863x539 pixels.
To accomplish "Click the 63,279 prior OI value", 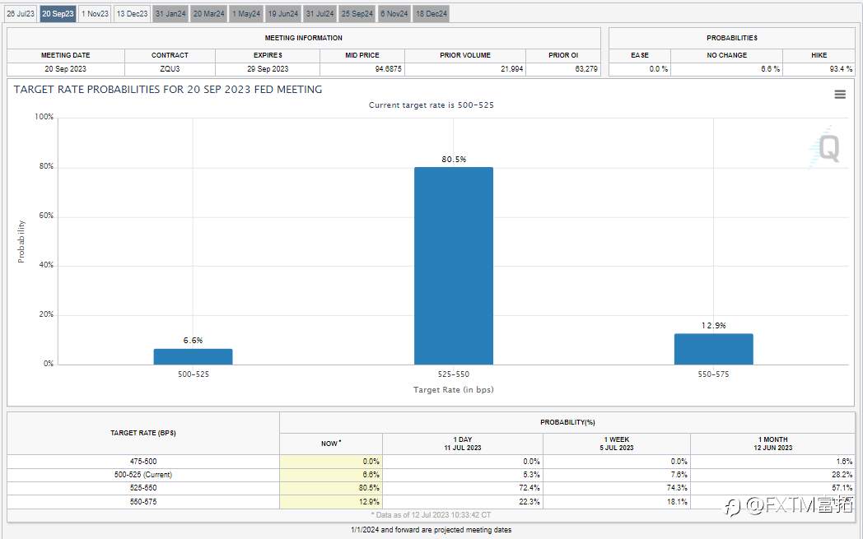I will (x=586, y=69).
